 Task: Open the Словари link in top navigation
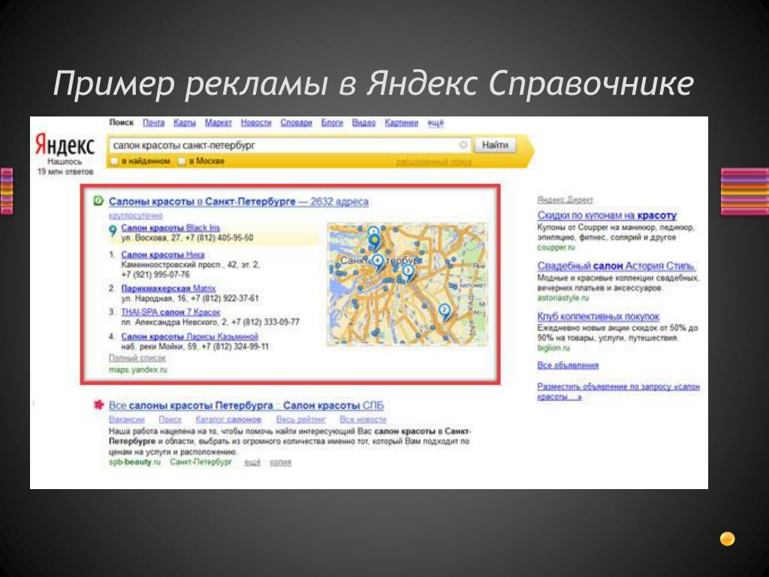pyautogui.click(x=296, y=122)
